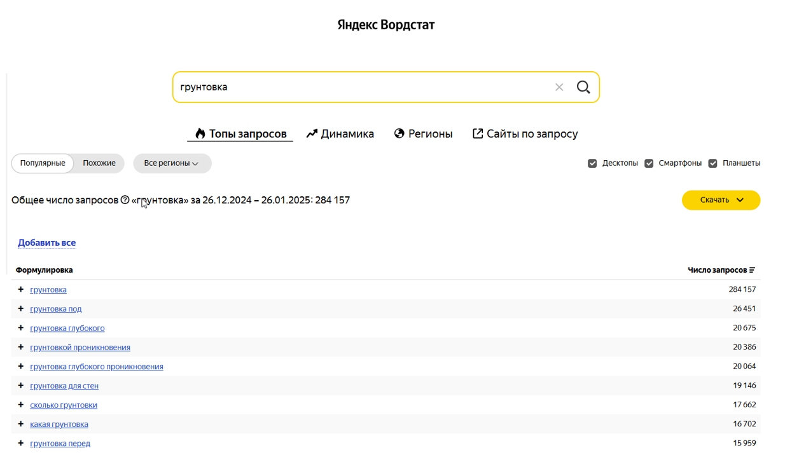Add «грунтовка под» with its plus icon

21,309
